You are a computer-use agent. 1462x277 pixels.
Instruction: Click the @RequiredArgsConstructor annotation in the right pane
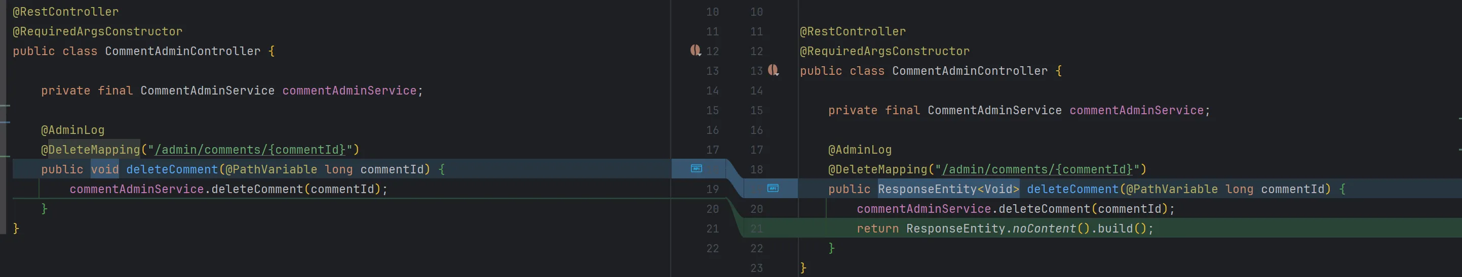(885, 51)
